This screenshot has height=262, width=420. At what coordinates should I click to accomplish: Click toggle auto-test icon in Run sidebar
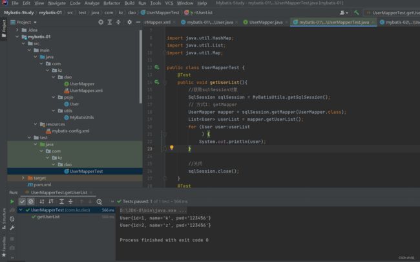pos(12,219)
